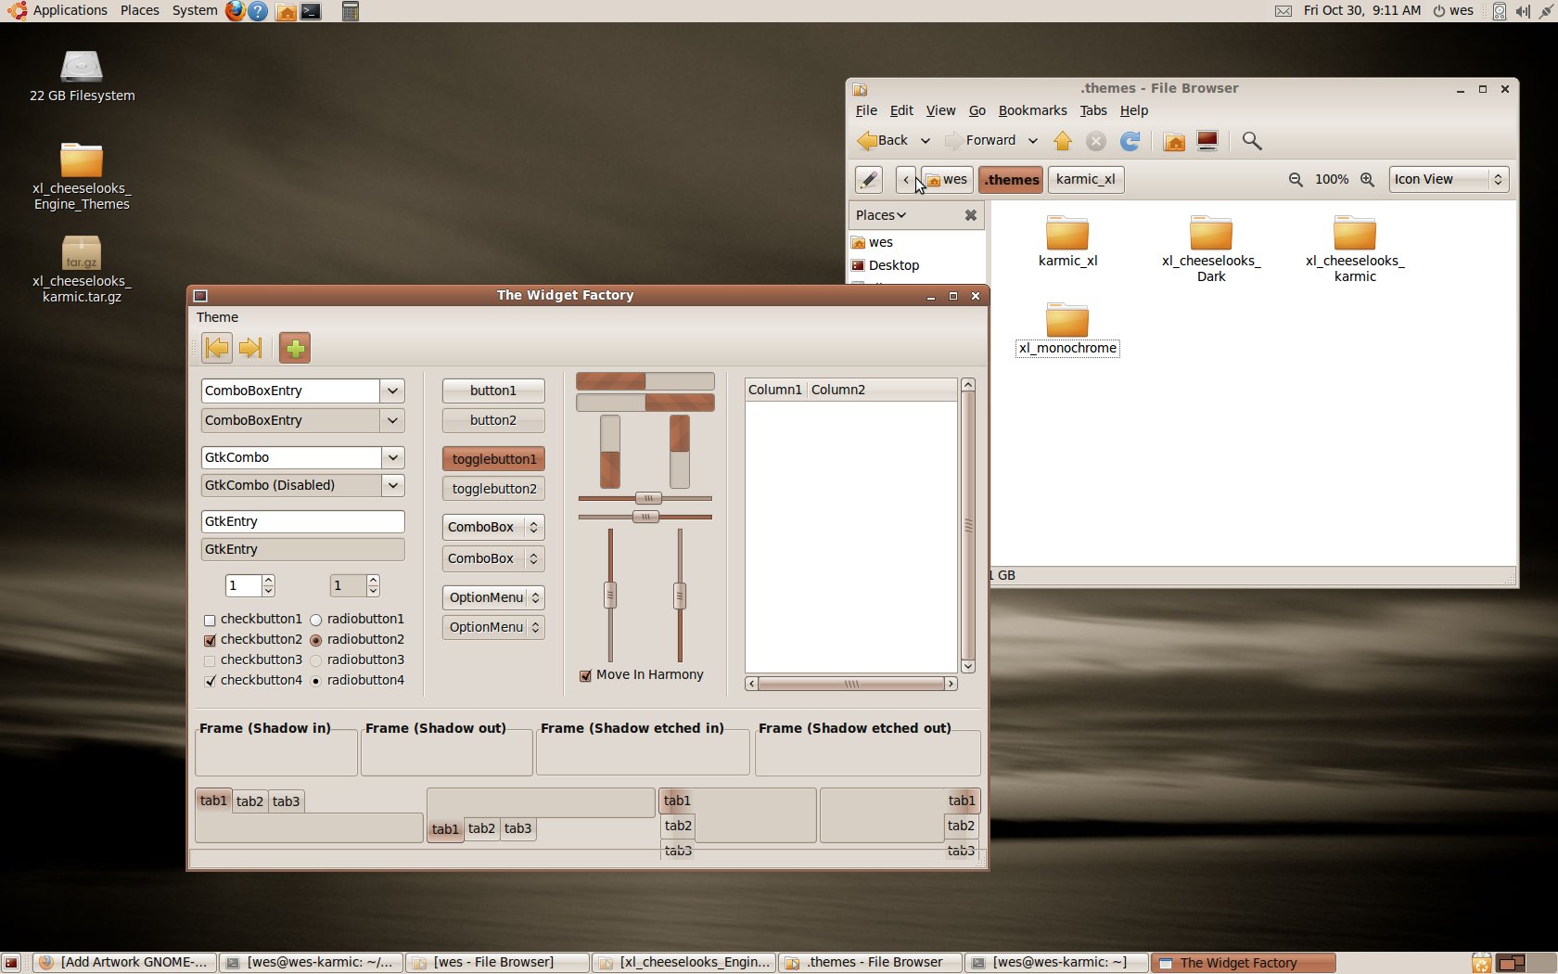
Task: Click button2 in Widget Factory
Action: coord(493,420)
